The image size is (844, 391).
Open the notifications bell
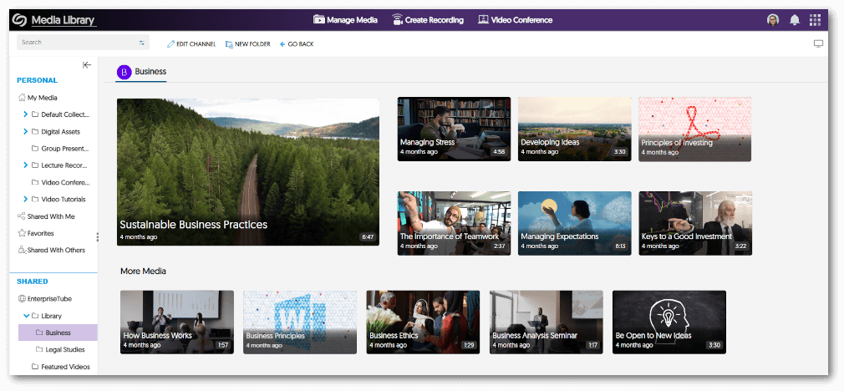coord(795,20)
